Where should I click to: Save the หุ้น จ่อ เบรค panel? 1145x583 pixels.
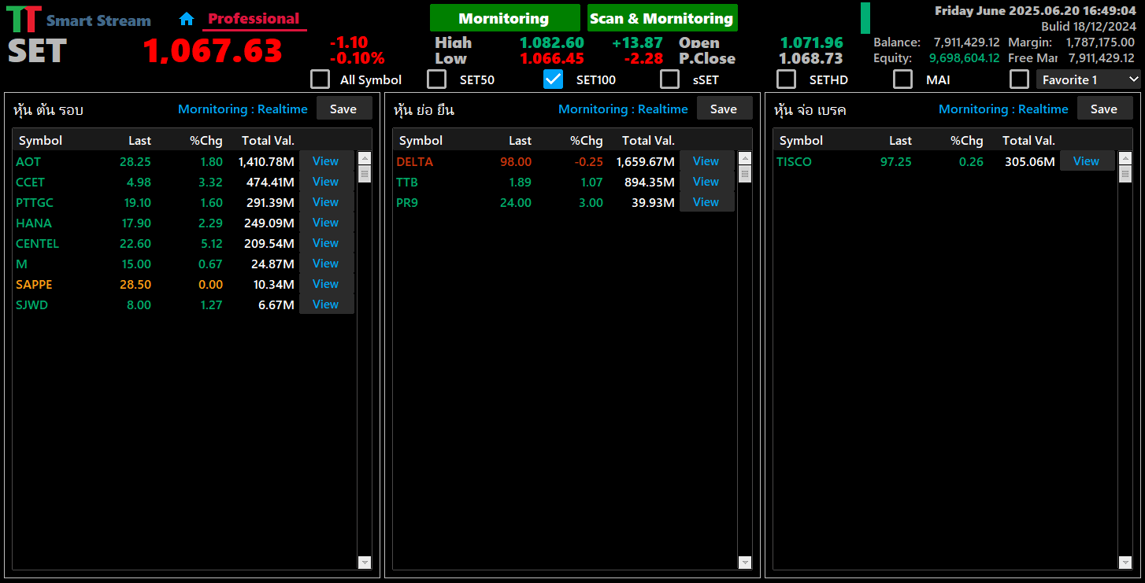coord(1105,109)
